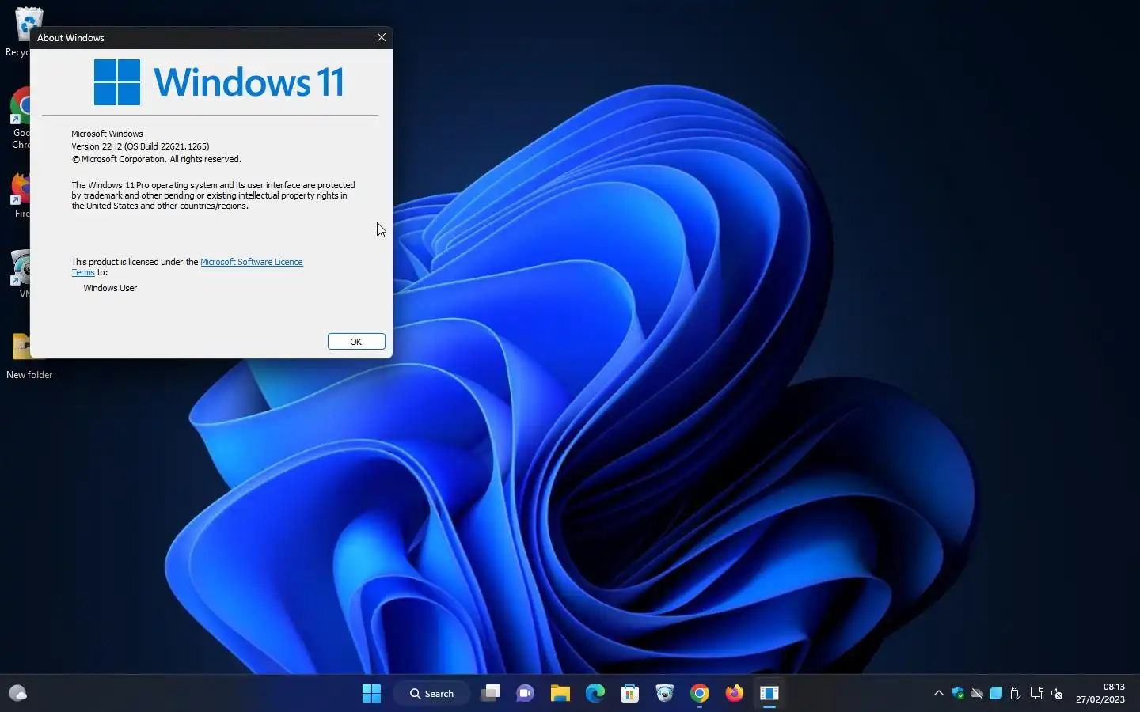
Task: Select the Google Chrome desktop shortcut
Action: click(20, 119)
